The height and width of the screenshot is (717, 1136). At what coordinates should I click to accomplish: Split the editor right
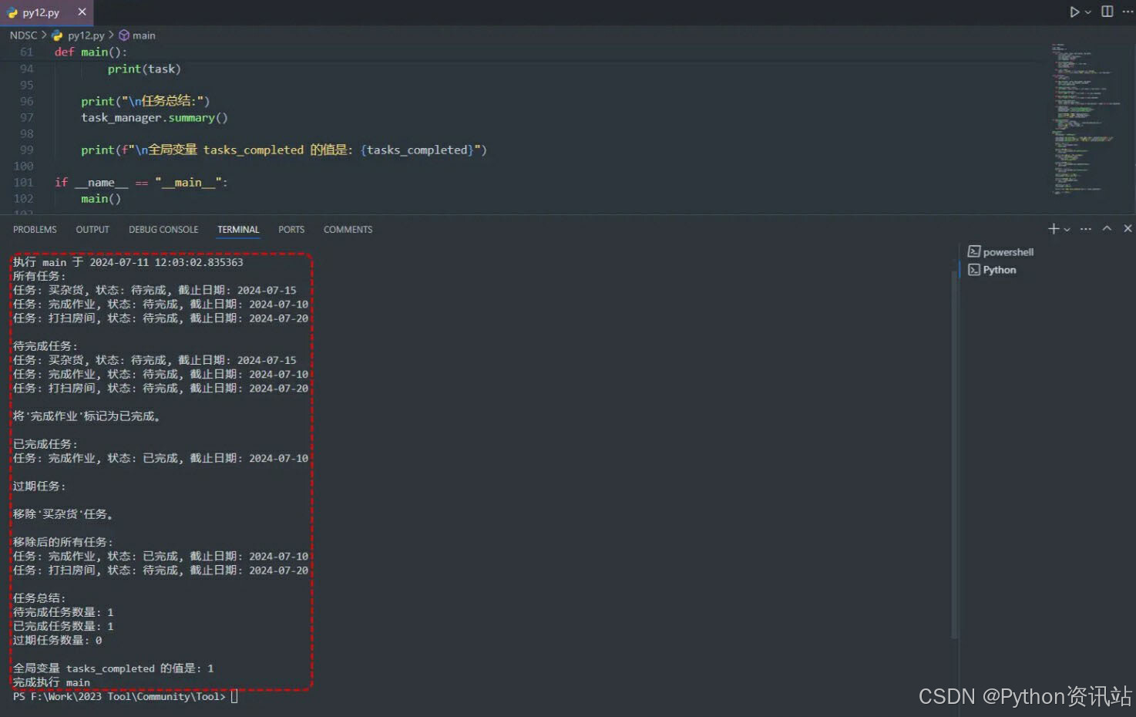coord(1107,12)
